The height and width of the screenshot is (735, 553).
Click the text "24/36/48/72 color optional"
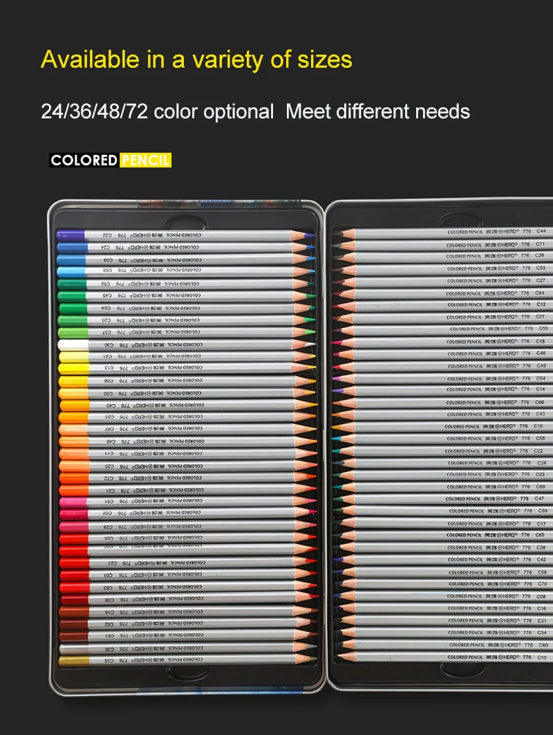158,111
